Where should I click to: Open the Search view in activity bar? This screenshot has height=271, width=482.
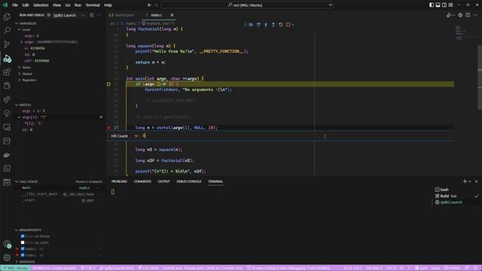tap(7, 30)
